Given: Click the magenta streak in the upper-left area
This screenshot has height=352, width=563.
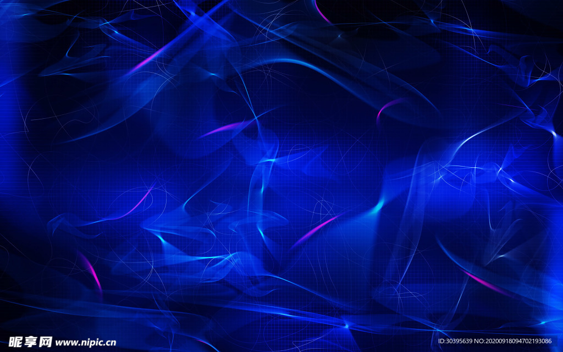Looking at the screenshot, I should pyautogui.click(x=147, y=59).
